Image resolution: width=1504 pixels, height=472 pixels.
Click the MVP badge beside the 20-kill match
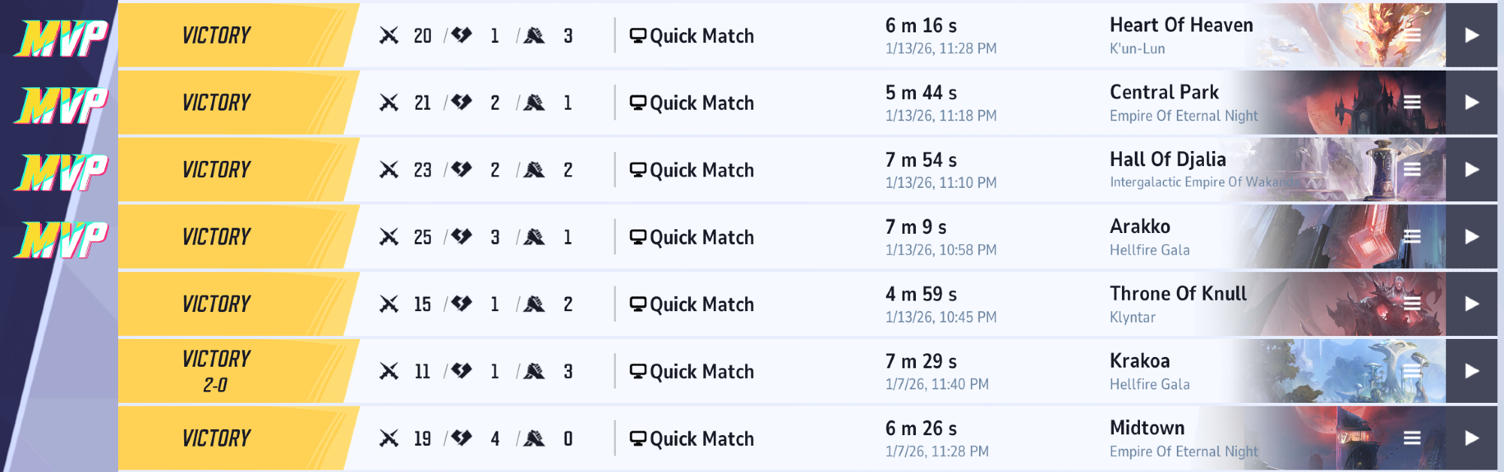62,38
